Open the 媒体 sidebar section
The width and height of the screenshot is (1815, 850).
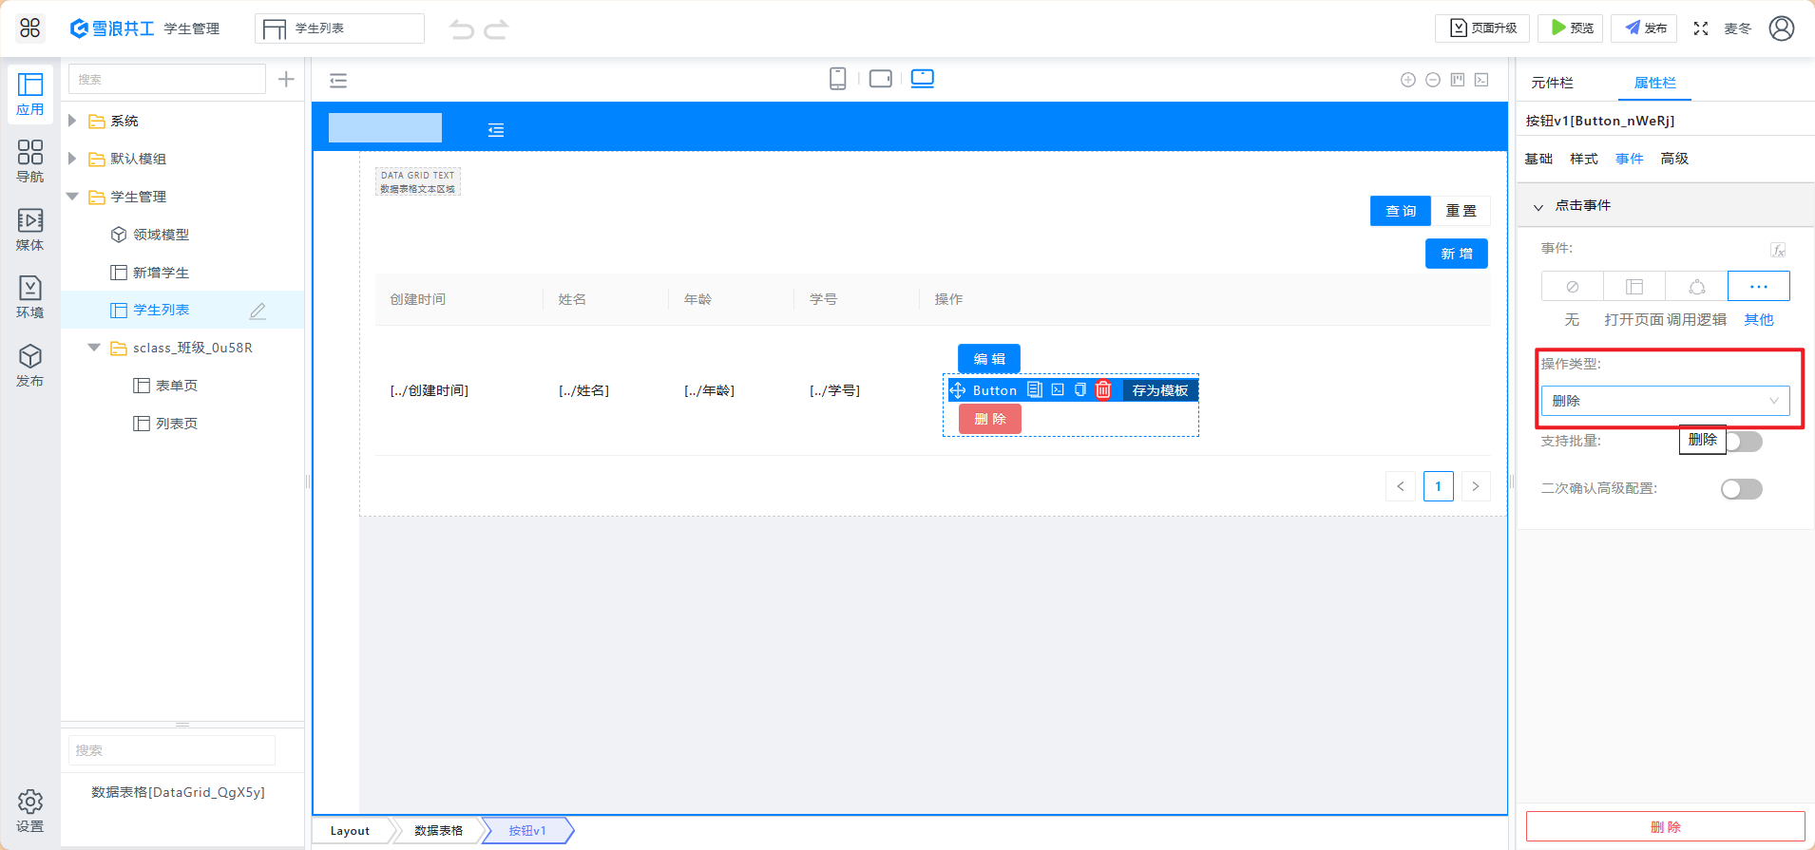tap(30, 230)
